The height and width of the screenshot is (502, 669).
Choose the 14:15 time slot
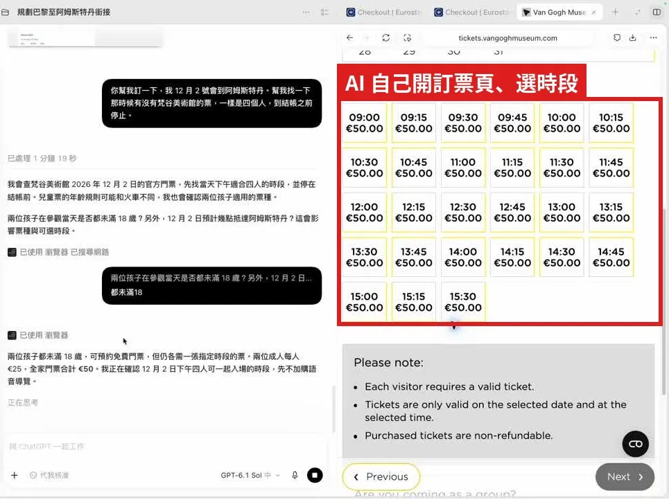[x=512, y=257]
